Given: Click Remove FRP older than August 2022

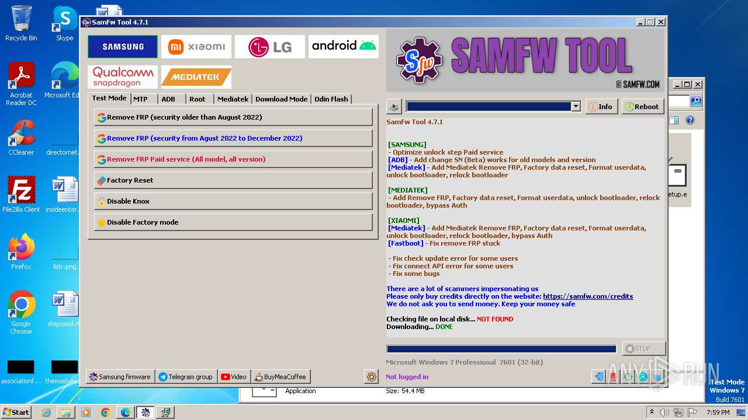Looking at the screenshot, I should (233, 117).
